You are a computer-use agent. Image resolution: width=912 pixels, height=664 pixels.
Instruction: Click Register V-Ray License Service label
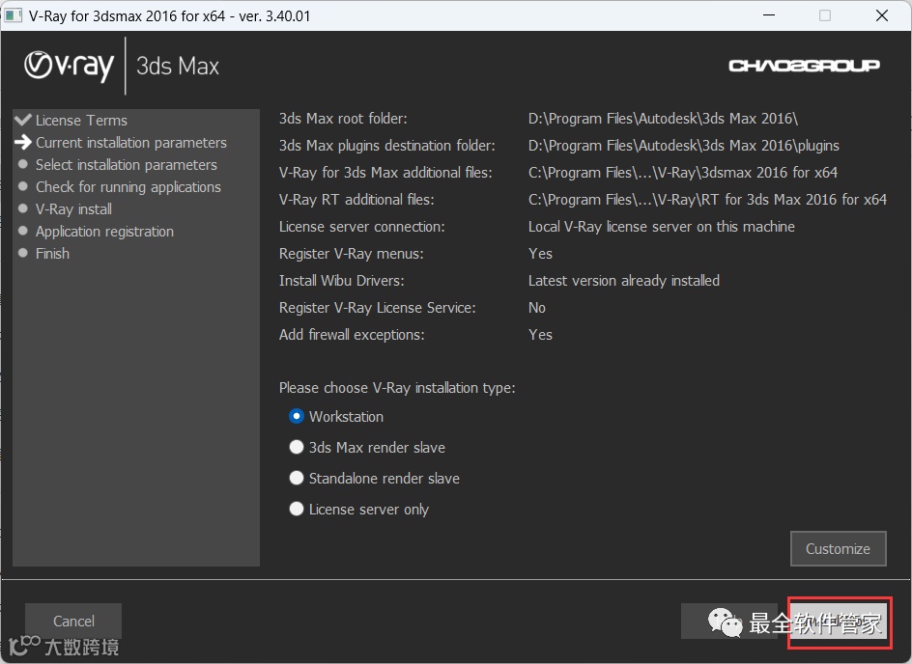click(x=378, y=308)
